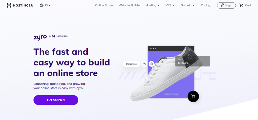The width and height of the screenshot is (258, 120).
Task: Click the shopping cart icon in header
Action: (x=241, y=5)
